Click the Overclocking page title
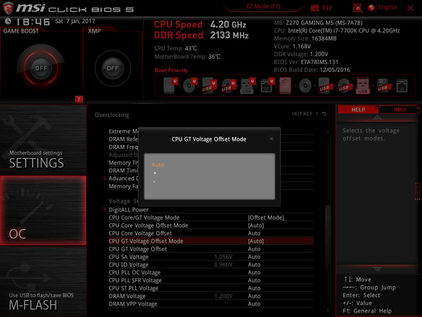The width and height of the screenshot is (422, 317). 112,114
